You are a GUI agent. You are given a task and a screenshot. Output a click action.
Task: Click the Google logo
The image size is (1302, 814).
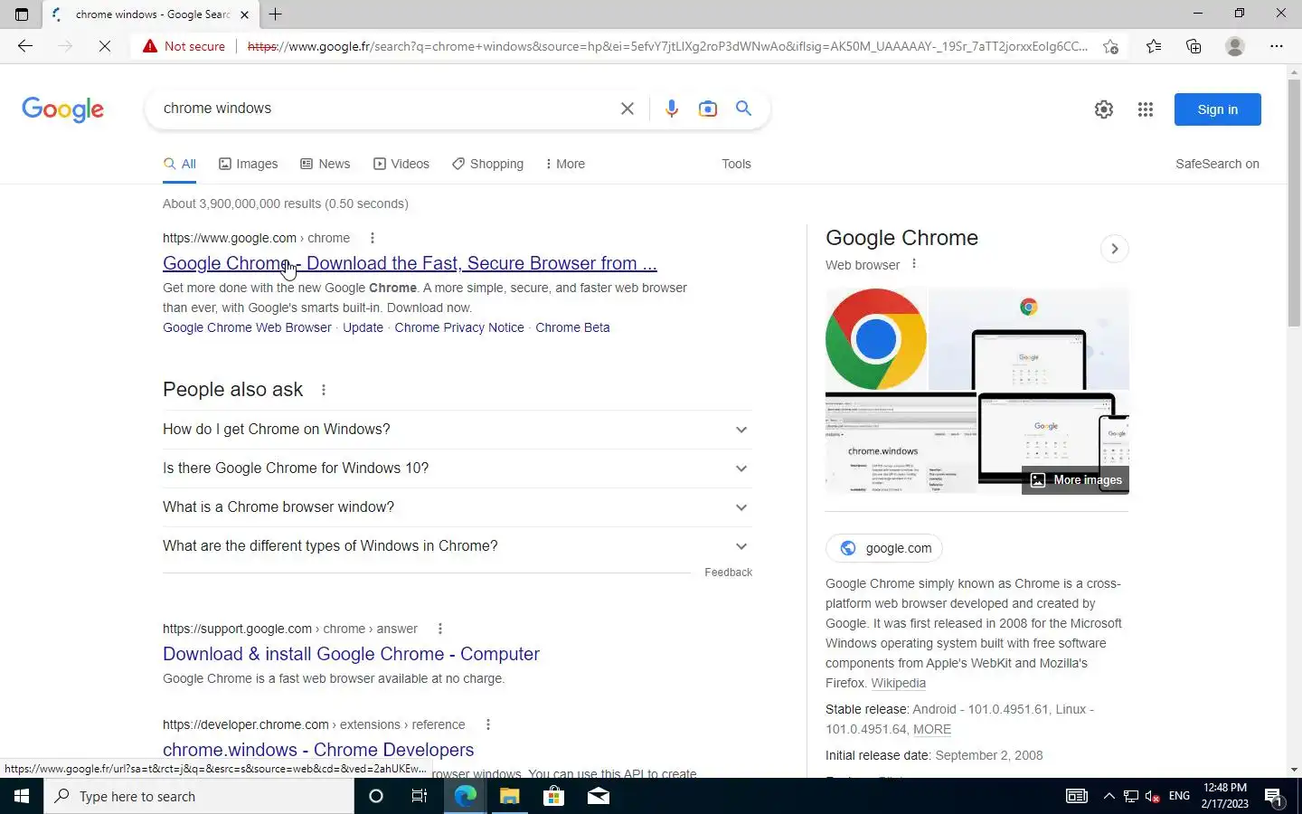tap(62, 109)
